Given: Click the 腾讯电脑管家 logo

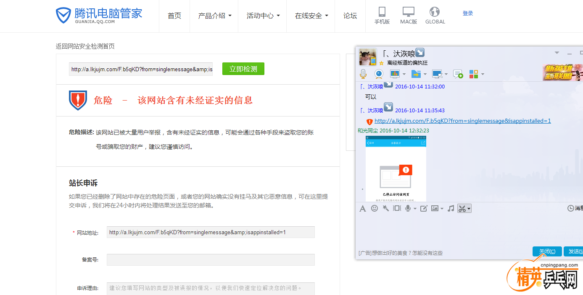Looking at the screenshot, I should coord(99,15).
